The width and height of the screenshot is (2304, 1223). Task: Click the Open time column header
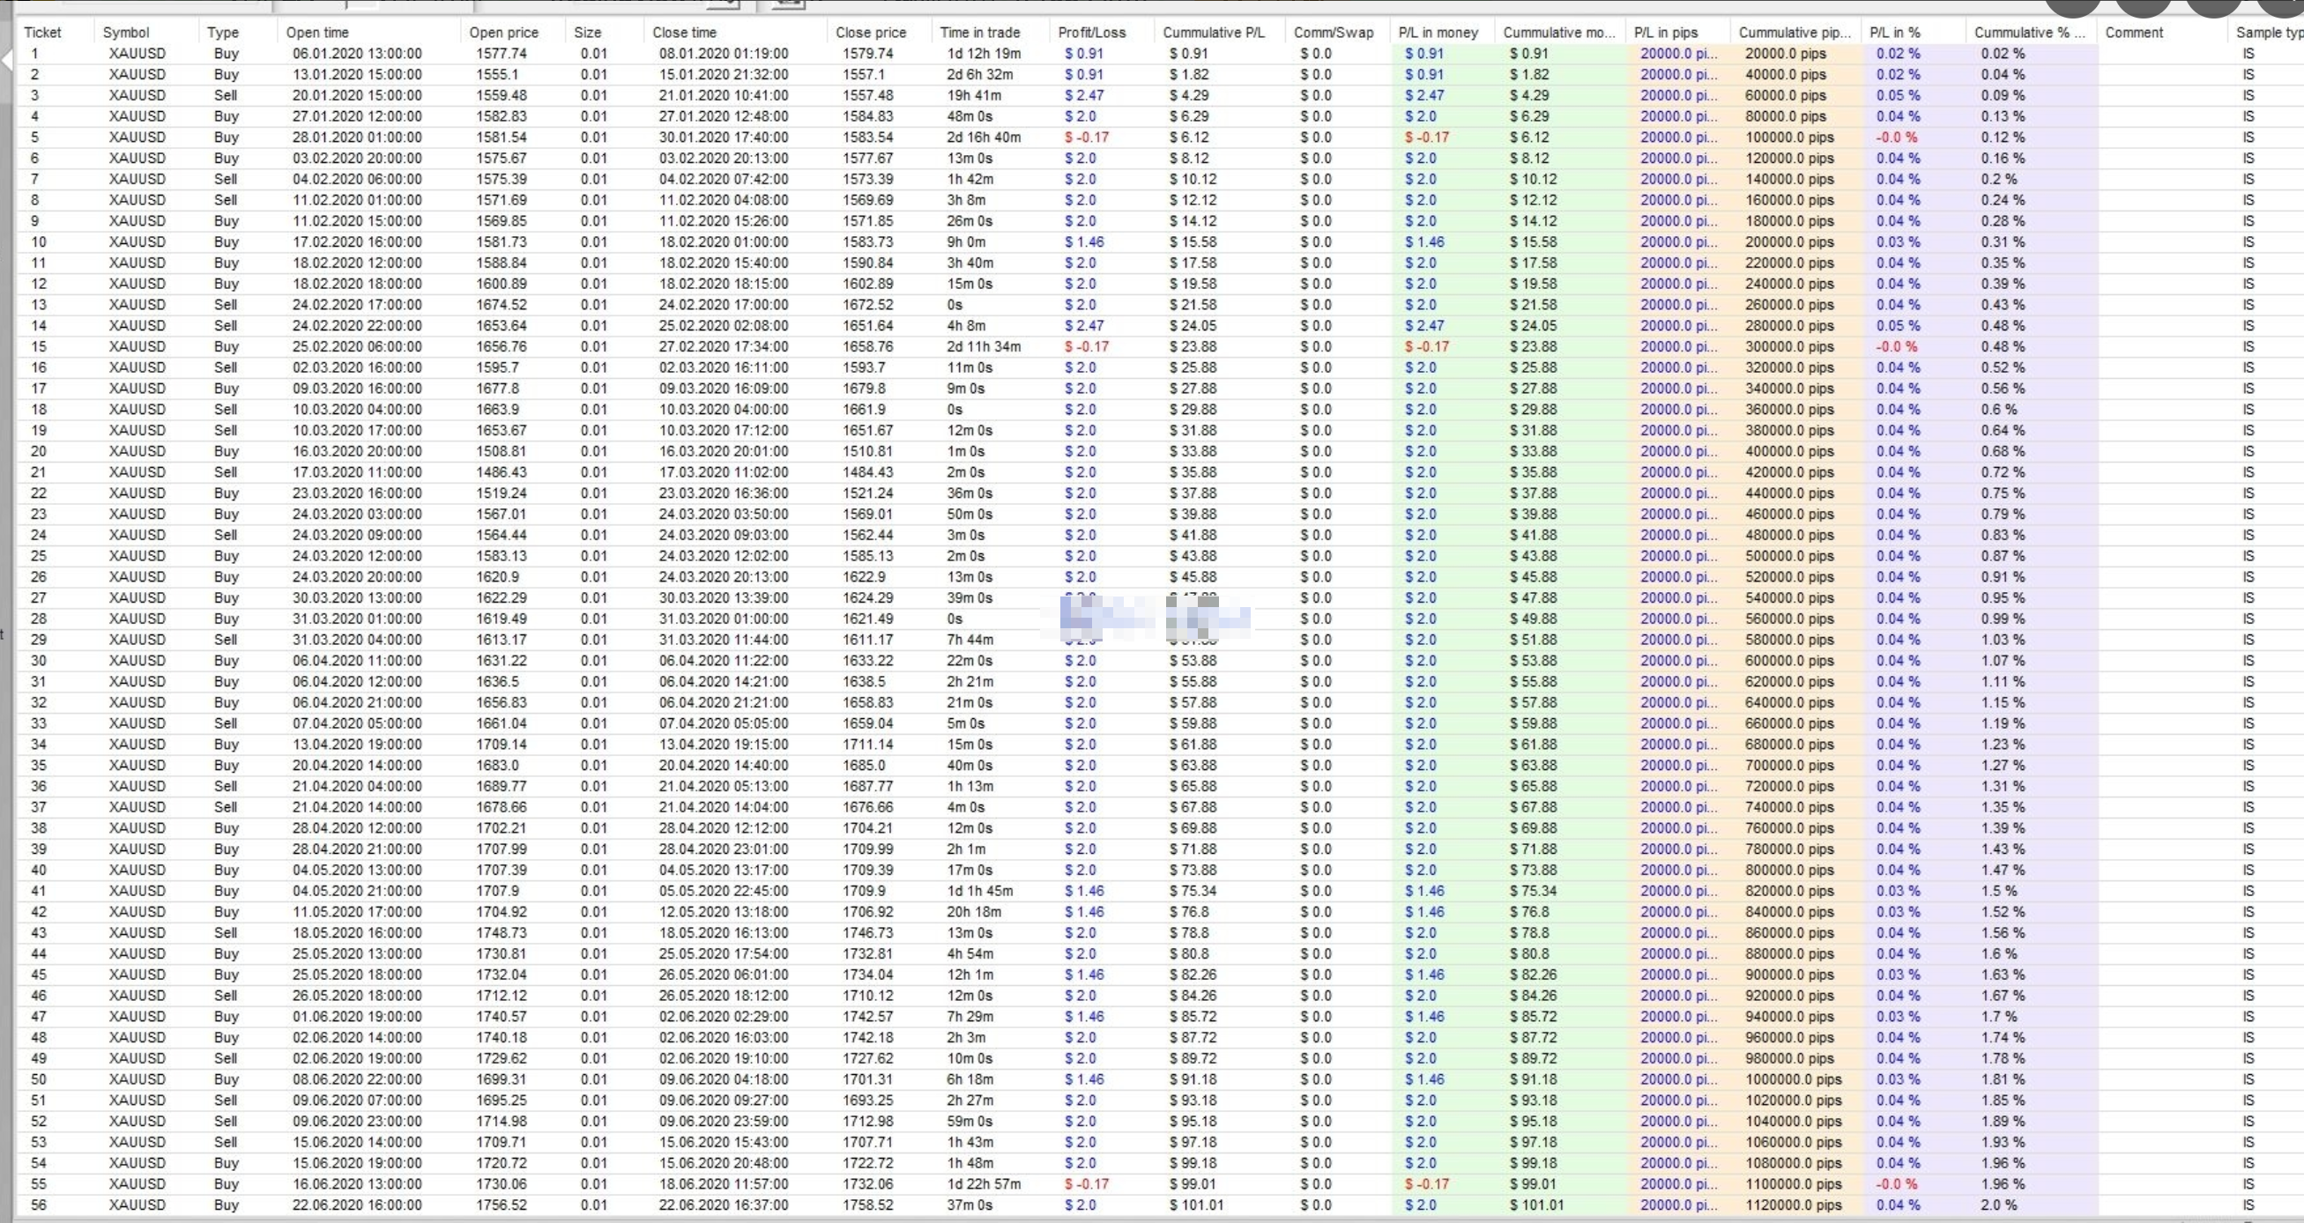coord(316,33)
